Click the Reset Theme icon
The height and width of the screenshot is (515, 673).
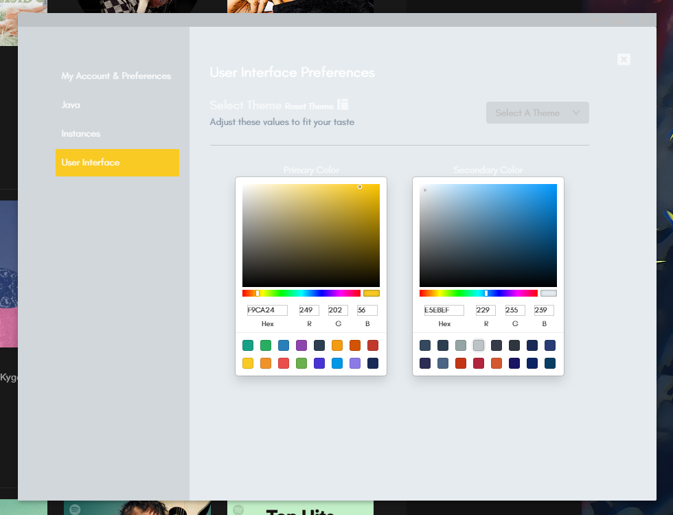coord(343,104)
